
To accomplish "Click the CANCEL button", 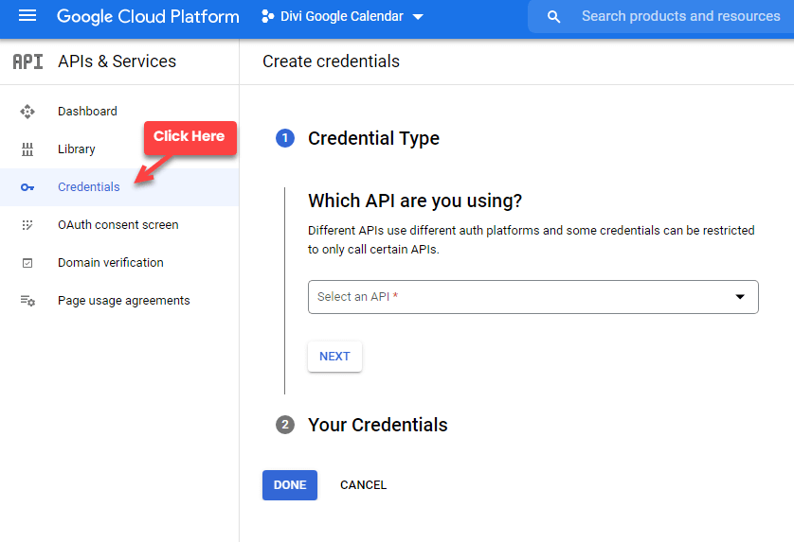I will point(363,485).
